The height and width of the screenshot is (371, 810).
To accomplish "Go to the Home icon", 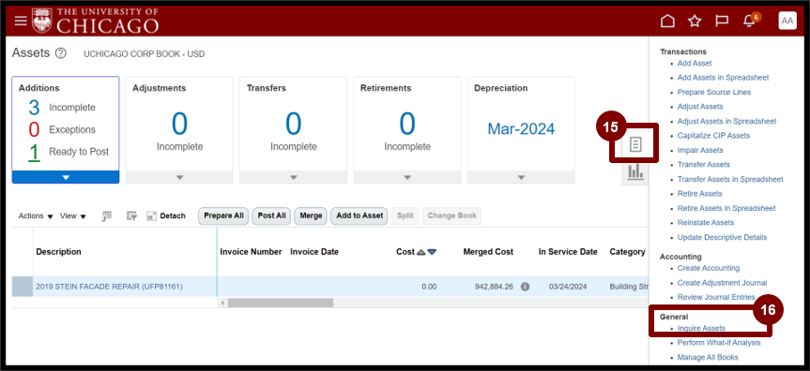I will 668,22.
